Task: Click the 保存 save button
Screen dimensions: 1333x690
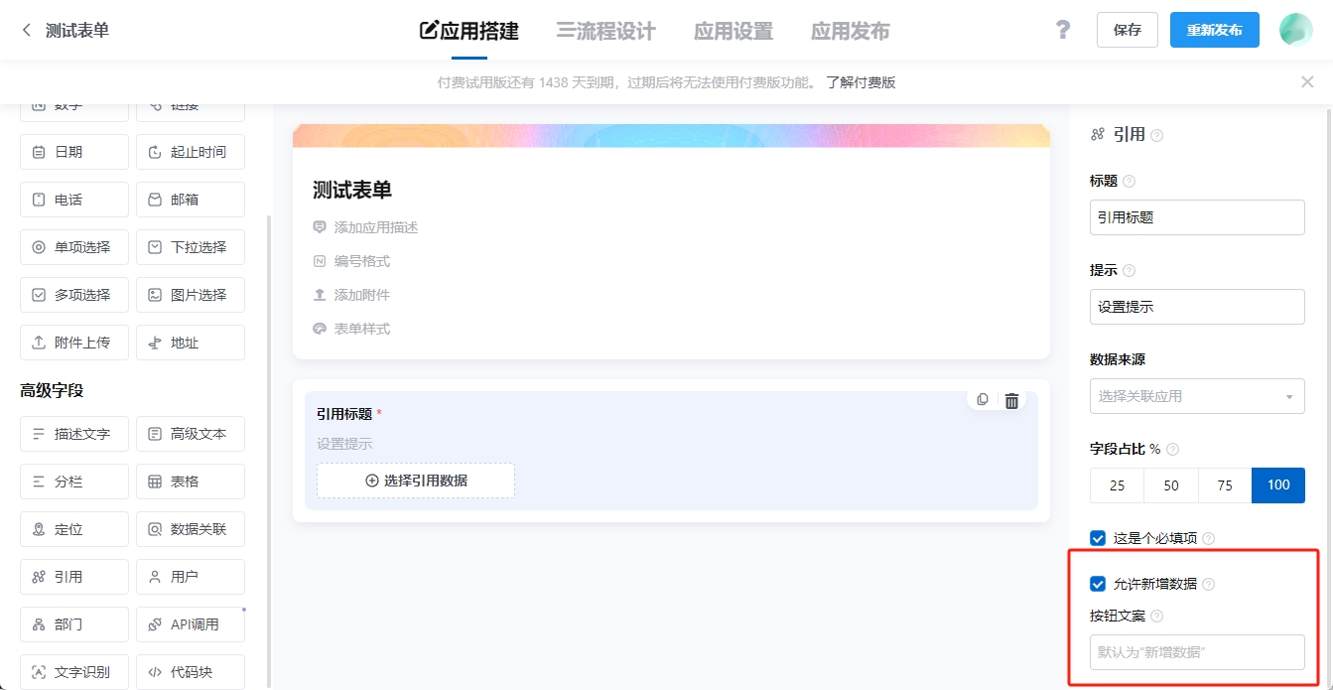Action: (1127, 30)
